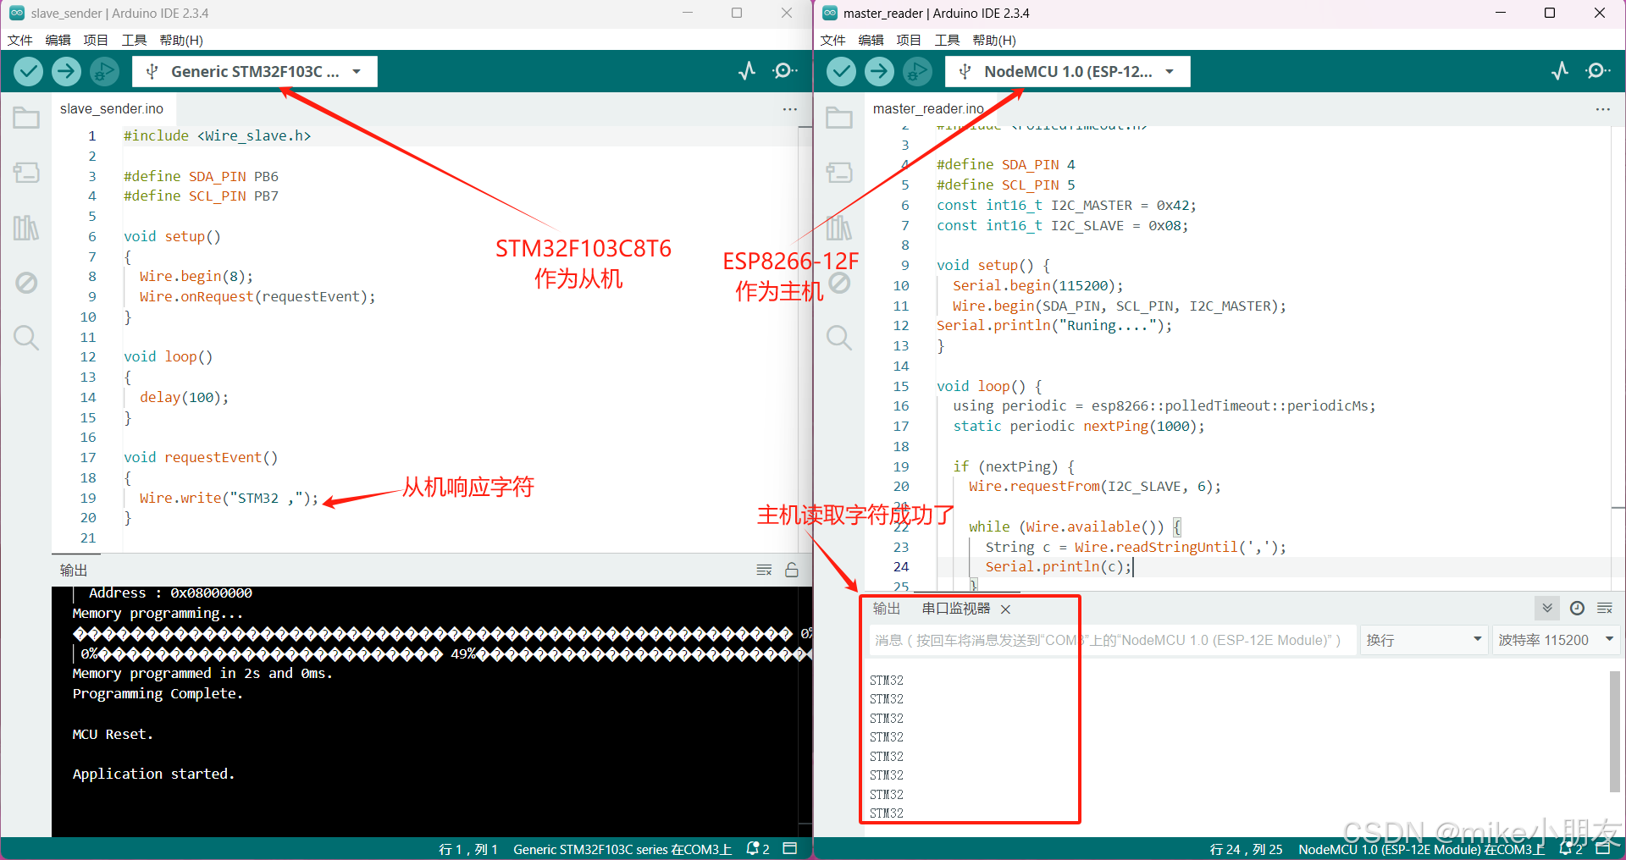This screenshot has width=1626, height=860.
Task: Click Generic STM32F103C series 在COM3上 status text
Action: 622,849
